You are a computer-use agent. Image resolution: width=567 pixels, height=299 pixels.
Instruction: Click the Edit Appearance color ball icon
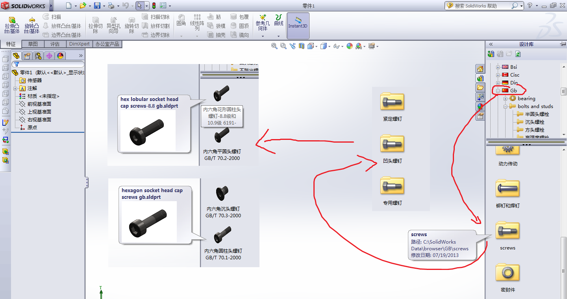pos(349,46)
